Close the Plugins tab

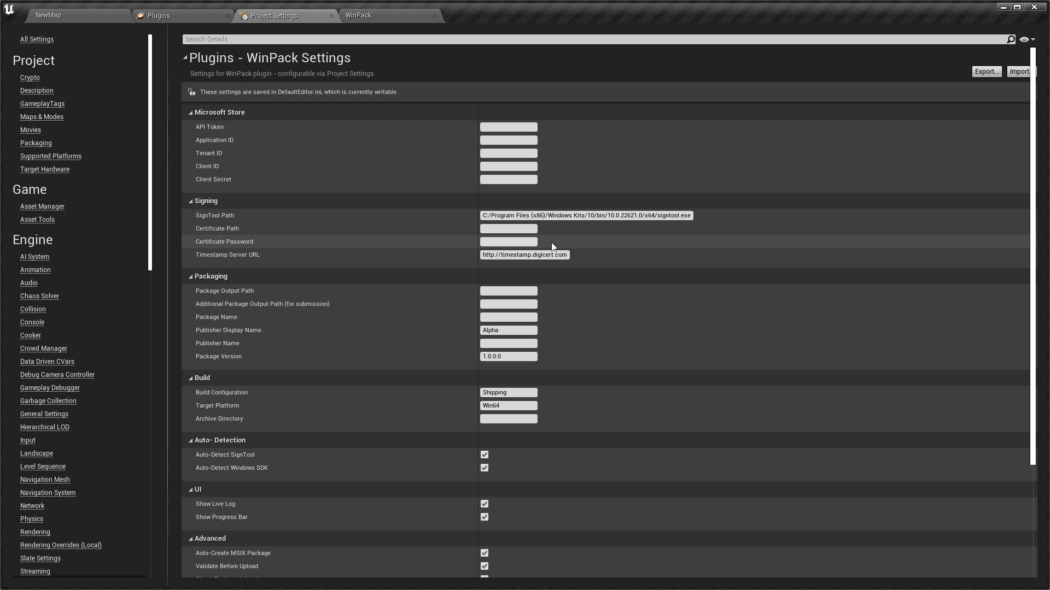[228, 16]
